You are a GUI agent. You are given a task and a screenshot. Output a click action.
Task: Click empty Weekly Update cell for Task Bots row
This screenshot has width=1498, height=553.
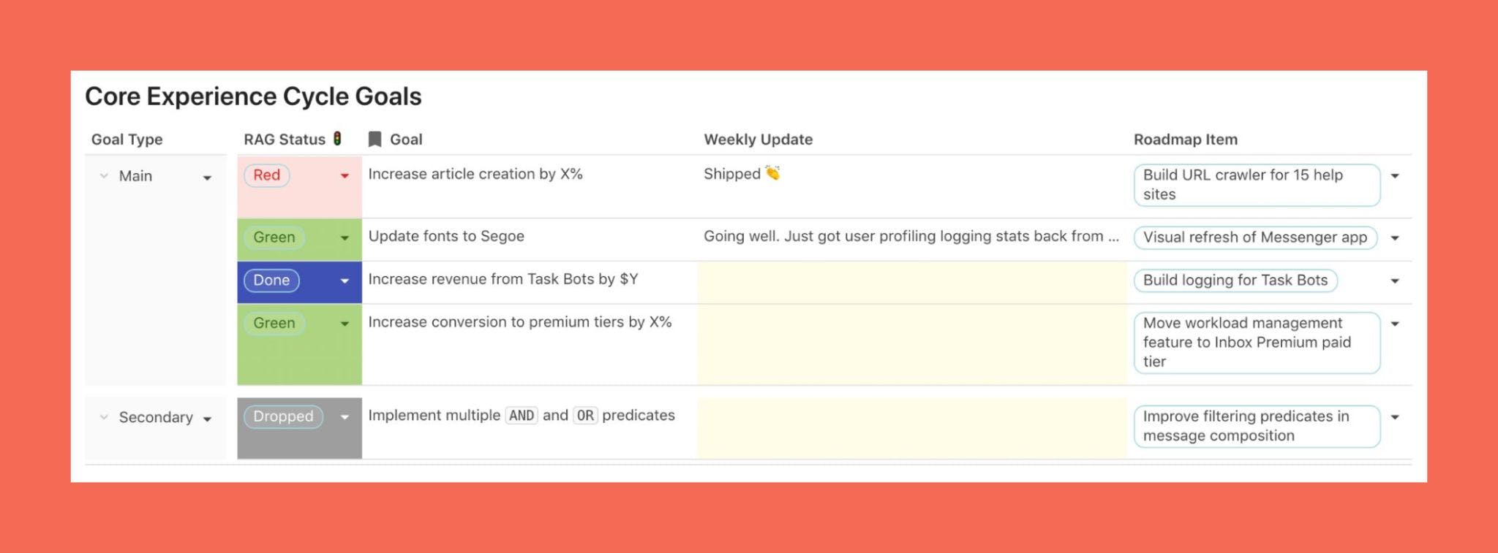click(911, 282)
